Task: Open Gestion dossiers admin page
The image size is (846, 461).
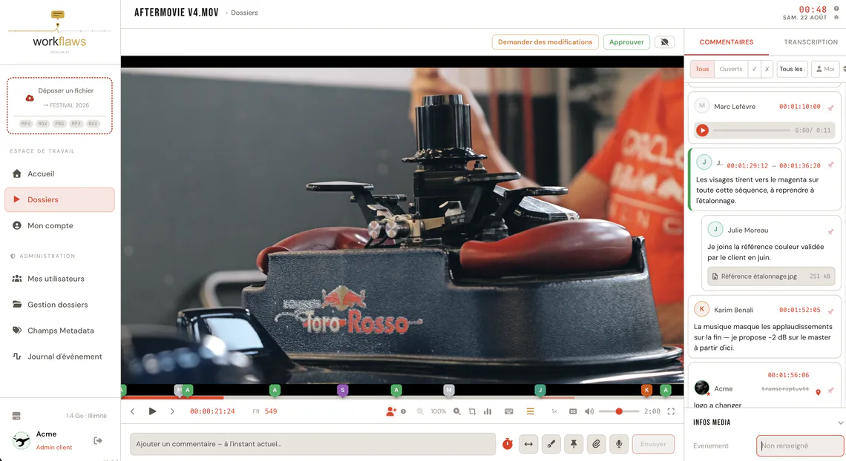Action: pos(59,305)
